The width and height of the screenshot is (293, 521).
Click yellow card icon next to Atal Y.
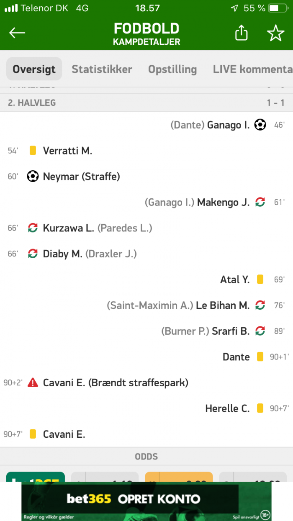(x=260, y=279)
